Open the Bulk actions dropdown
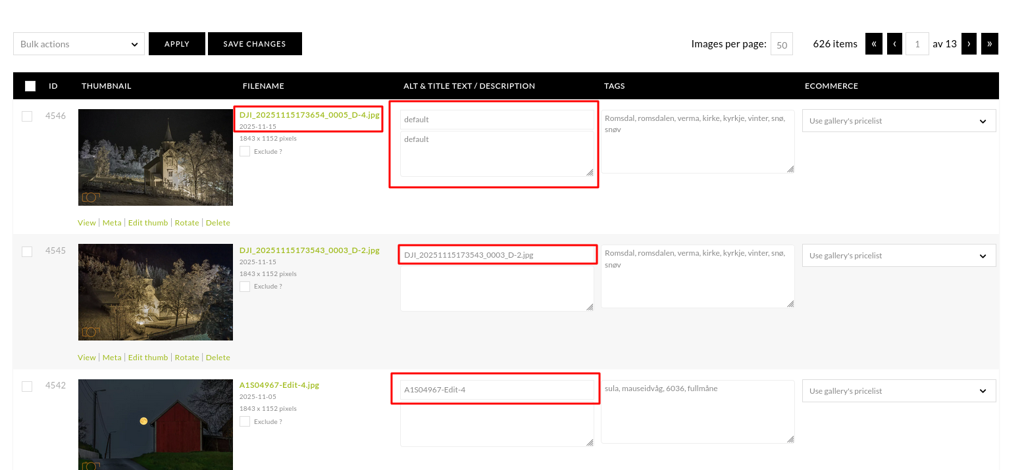1024x470 pixels. [79, 44]
